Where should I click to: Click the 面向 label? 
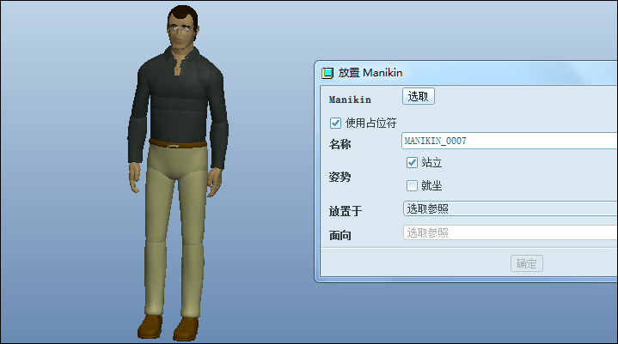340,236
